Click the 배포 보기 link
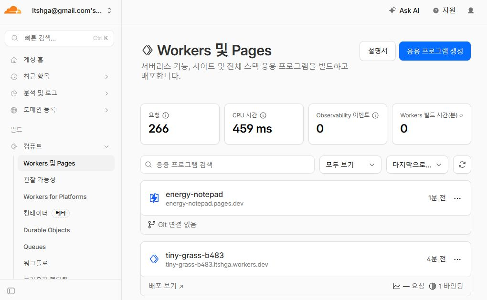Viewport: 487px width, 300px height. point(166,286)
